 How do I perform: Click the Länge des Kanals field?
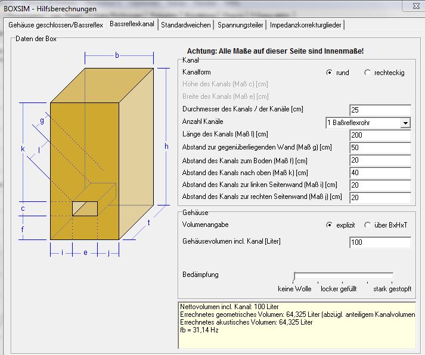point(380,135)
